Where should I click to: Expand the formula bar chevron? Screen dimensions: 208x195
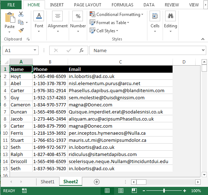(203, 50)
